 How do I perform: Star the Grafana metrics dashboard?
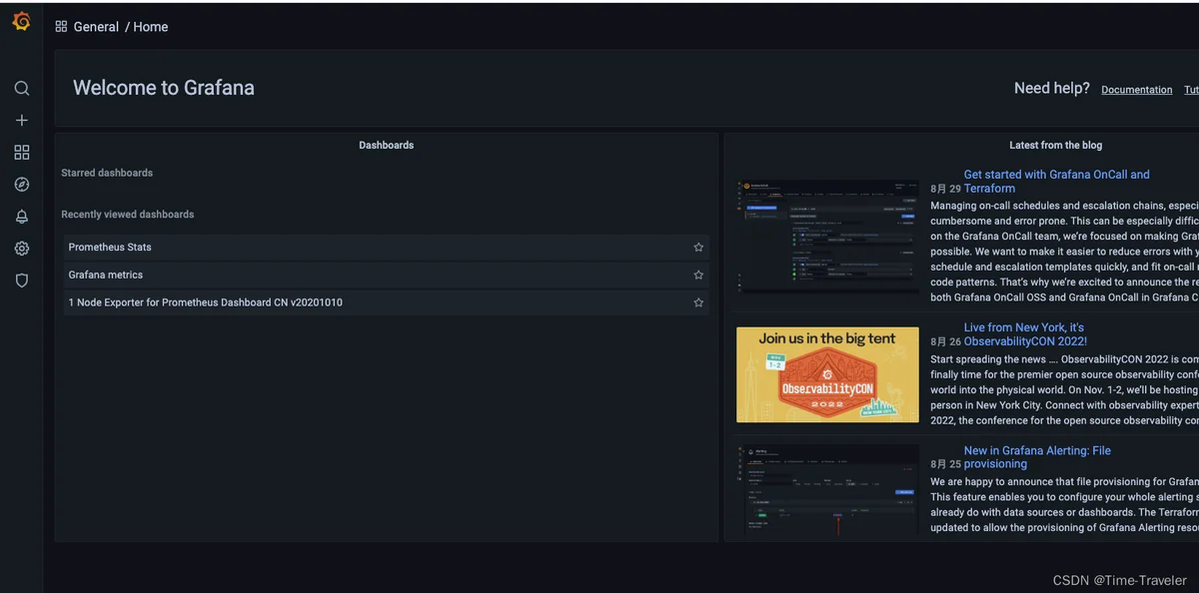tap(698, 276)
